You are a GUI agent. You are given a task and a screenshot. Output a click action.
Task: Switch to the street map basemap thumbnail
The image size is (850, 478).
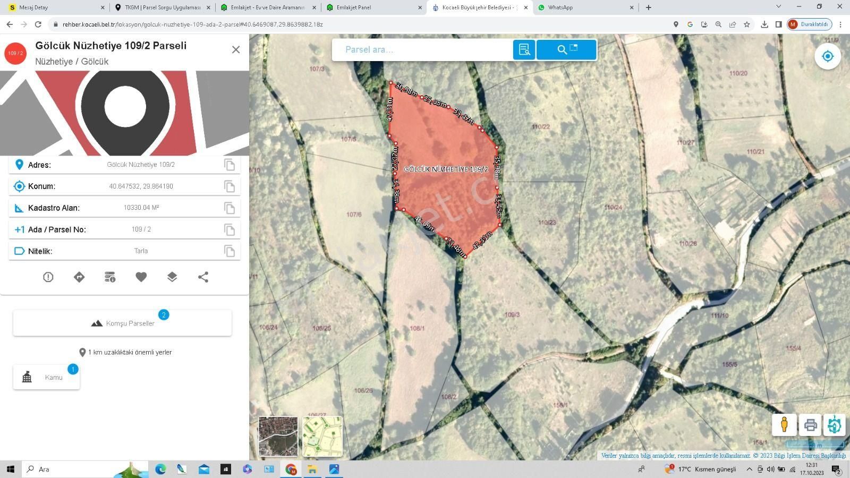tap(322, 436)
